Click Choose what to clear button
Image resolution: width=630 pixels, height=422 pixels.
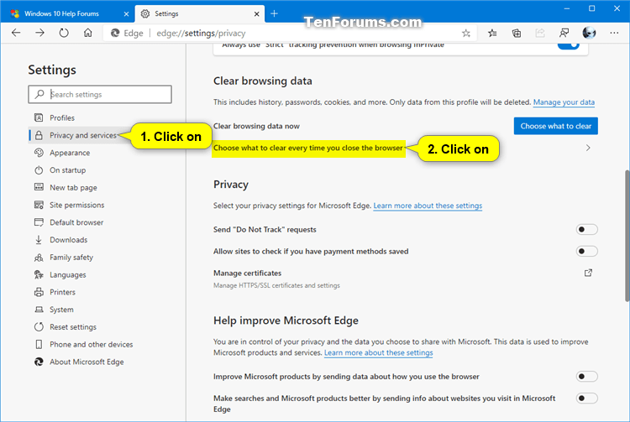pyautogui.click(x=556, y=126)
